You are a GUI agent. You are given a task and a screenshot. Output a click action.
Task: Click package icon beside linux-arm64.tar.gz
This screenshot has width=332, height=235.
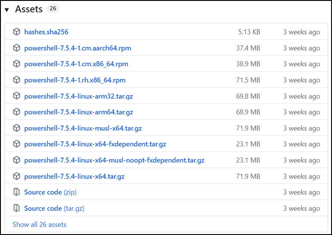point(16,112)
